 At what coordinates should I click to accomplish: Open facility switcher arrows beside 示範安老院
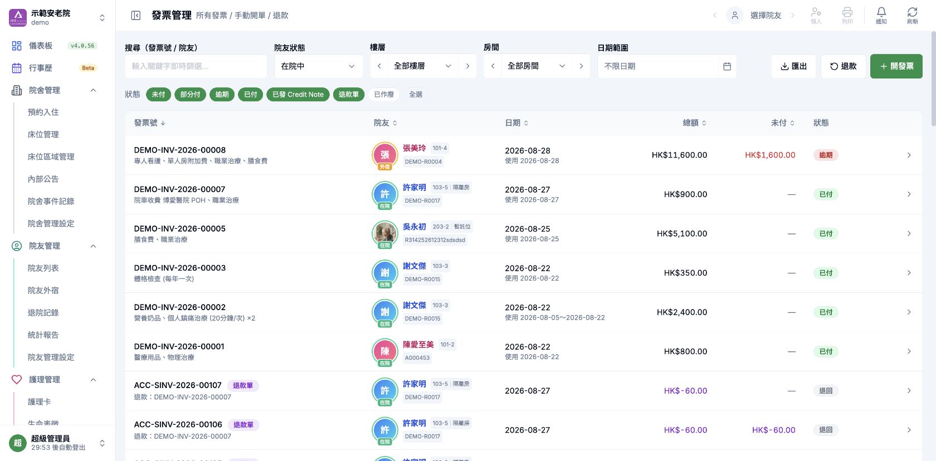point(102,18)
